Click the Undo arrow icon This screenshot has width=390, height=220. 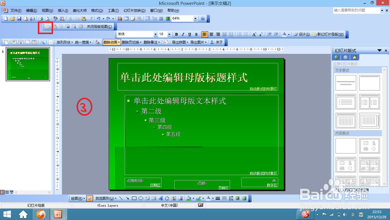click(99, 19)
